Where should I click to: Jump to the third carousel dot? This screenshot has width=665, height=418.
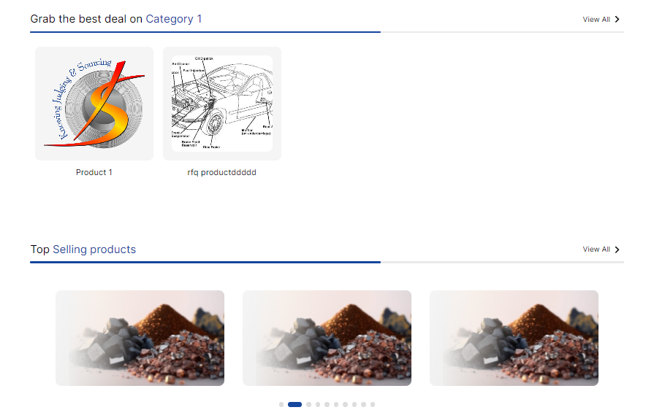(x=308, y=404)
